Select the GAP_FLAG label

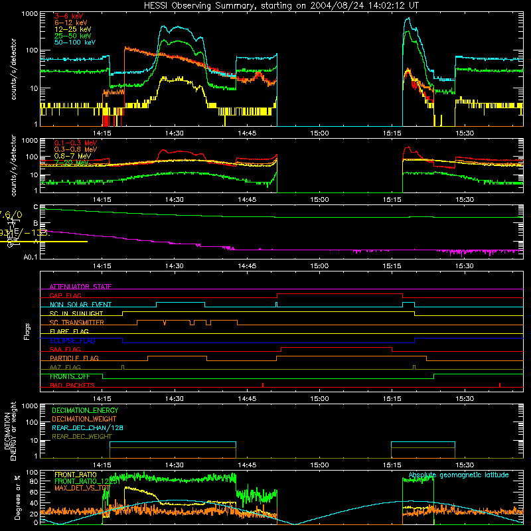pos(65,295)
